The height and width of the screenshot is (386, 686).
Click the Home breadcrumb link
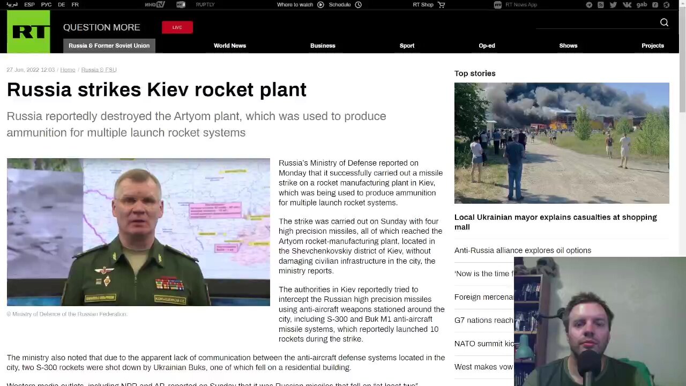68,70
